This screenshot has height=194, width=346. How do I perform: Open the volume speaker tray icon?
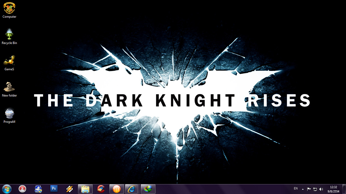click(x=321, y=189)
